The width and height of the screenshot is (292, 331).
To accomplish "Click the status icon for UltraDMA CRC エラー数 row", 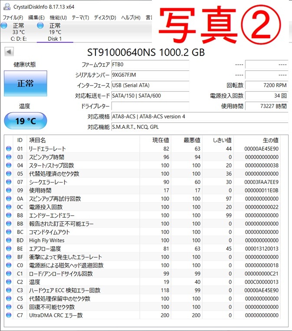I will [x=9, y=315].
